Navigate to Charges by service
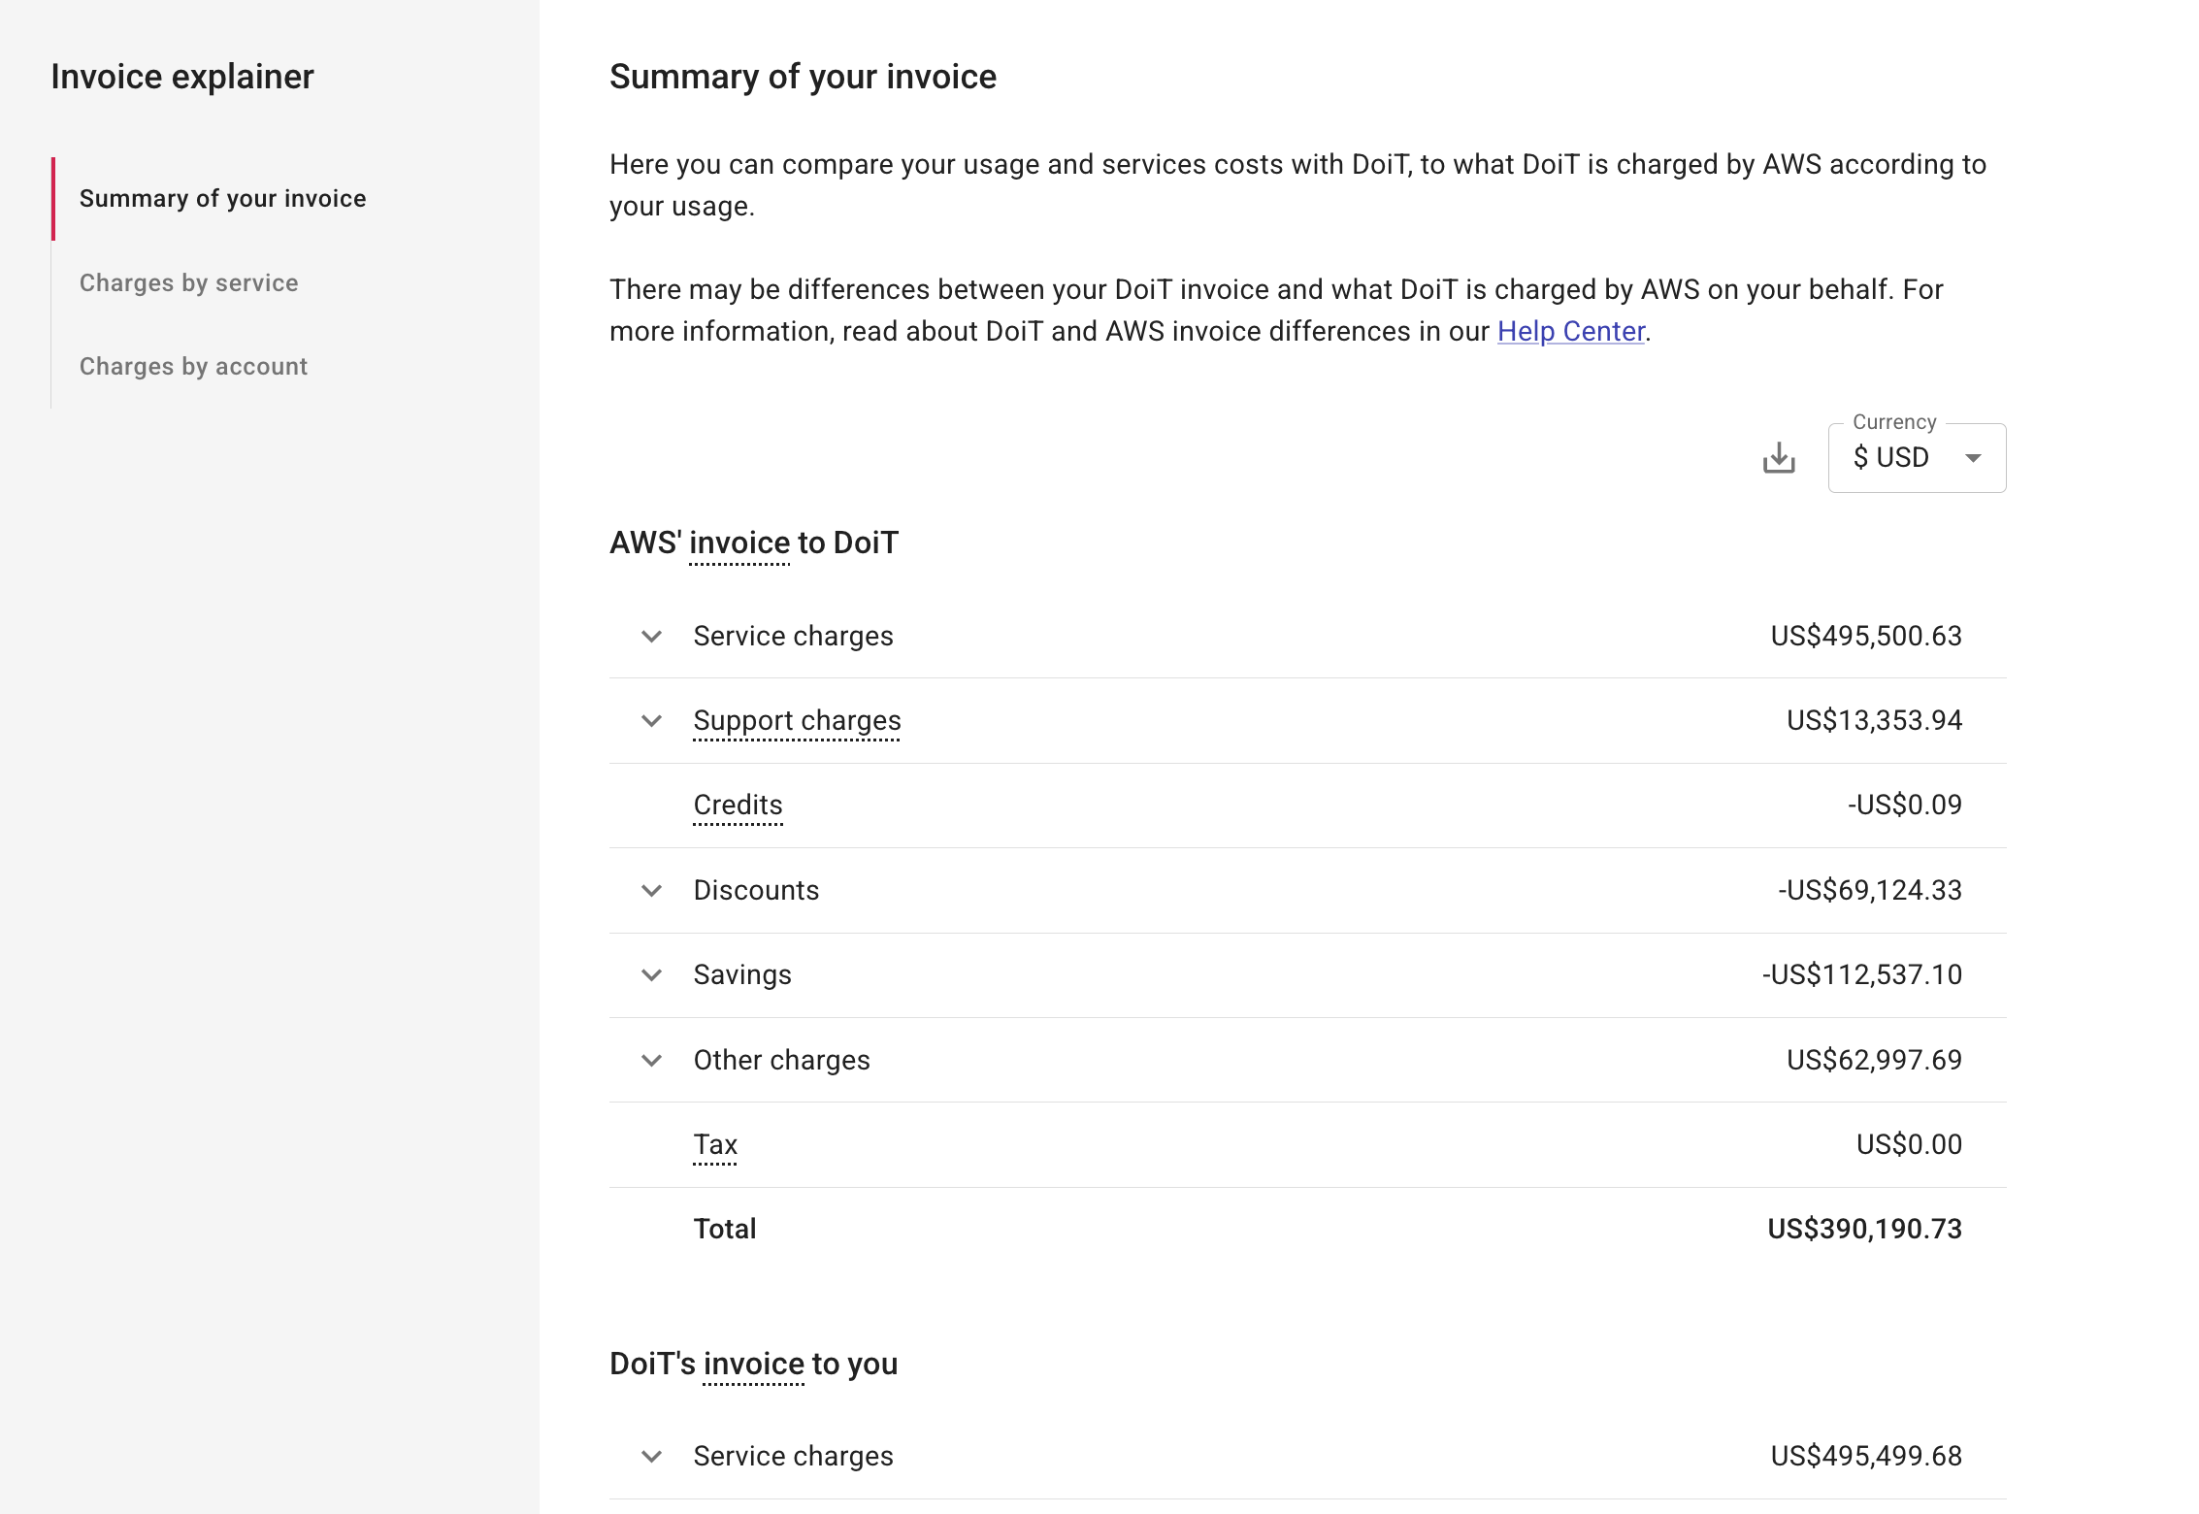Screen dimensions: 2199x1514 tap(188, 283)
